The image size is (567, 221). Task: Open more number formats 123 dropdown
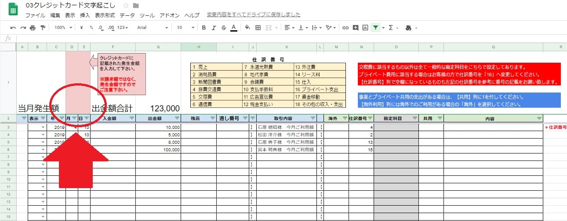click(123, 28)
